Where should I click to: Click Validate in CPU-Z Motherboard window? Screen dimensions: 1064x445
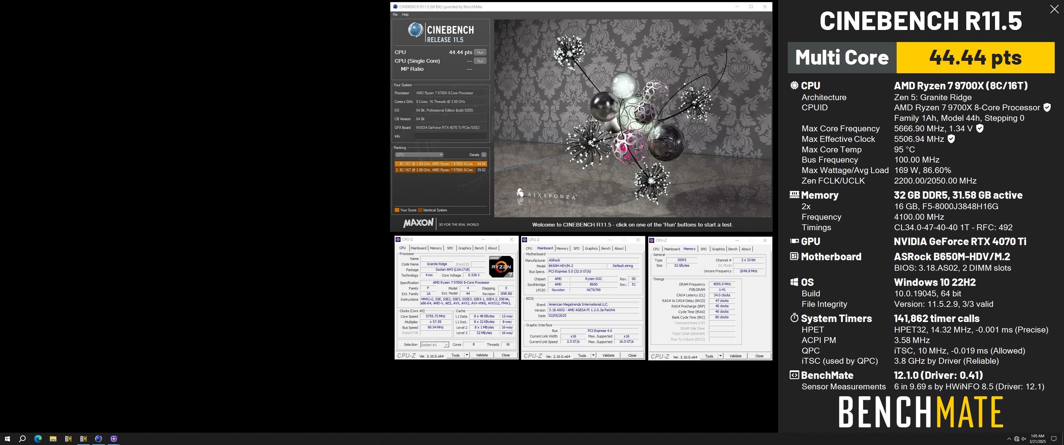point(608,355)
